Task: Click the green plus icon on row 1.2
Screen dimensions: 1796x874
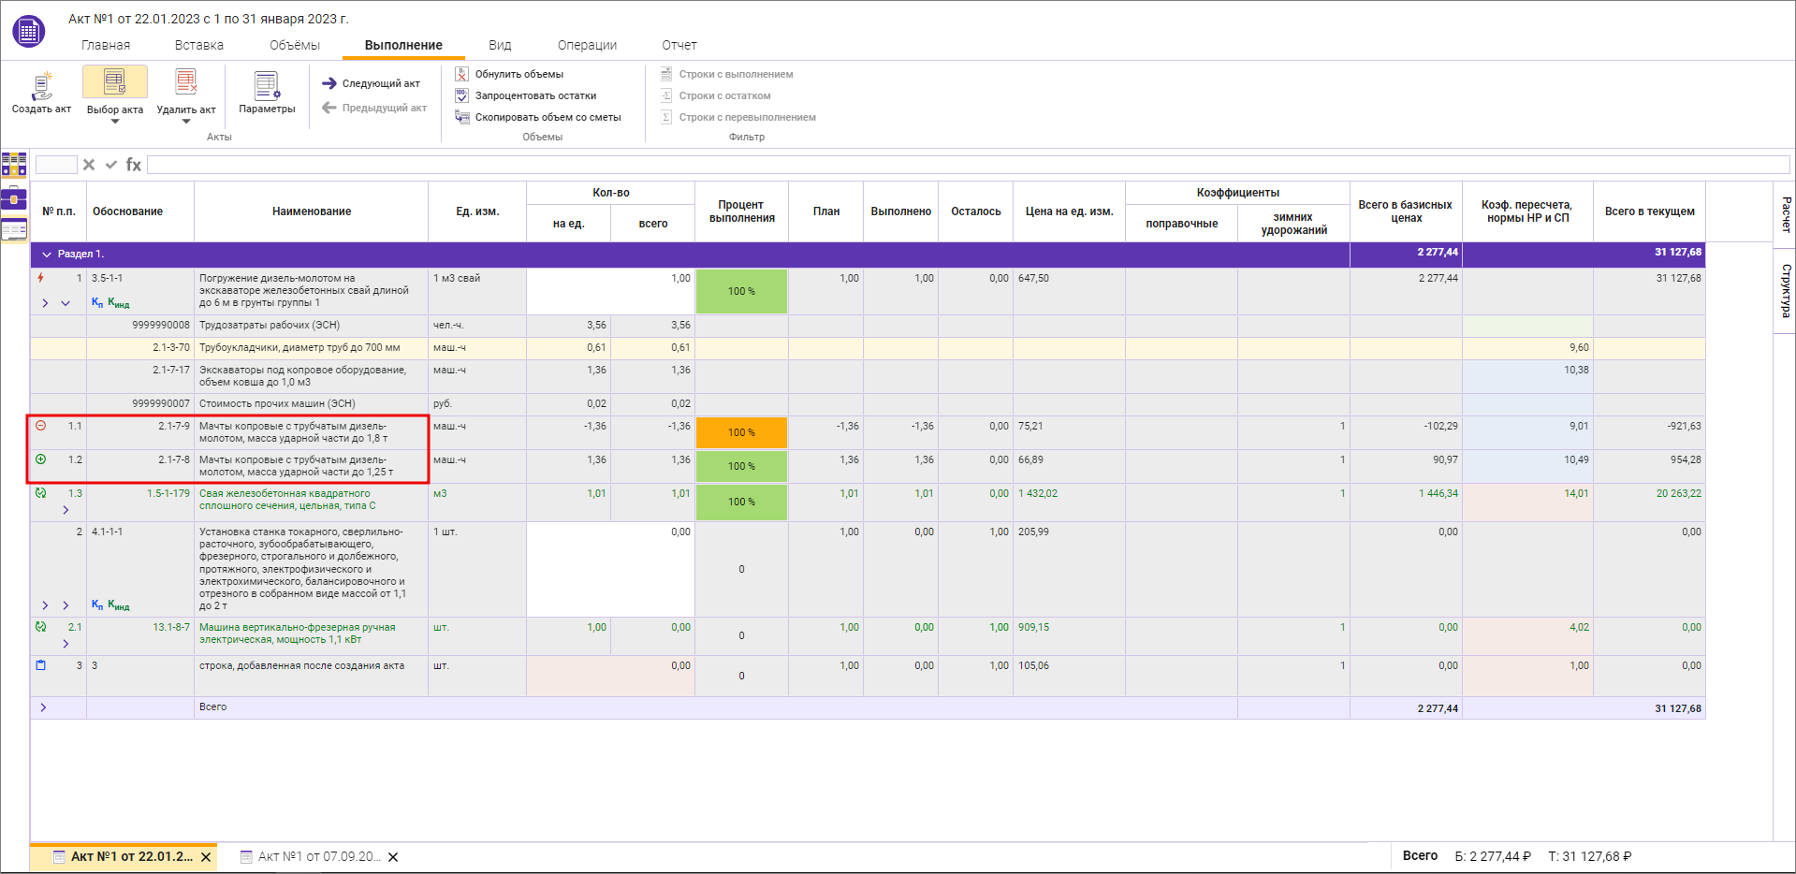Action: 41,459
